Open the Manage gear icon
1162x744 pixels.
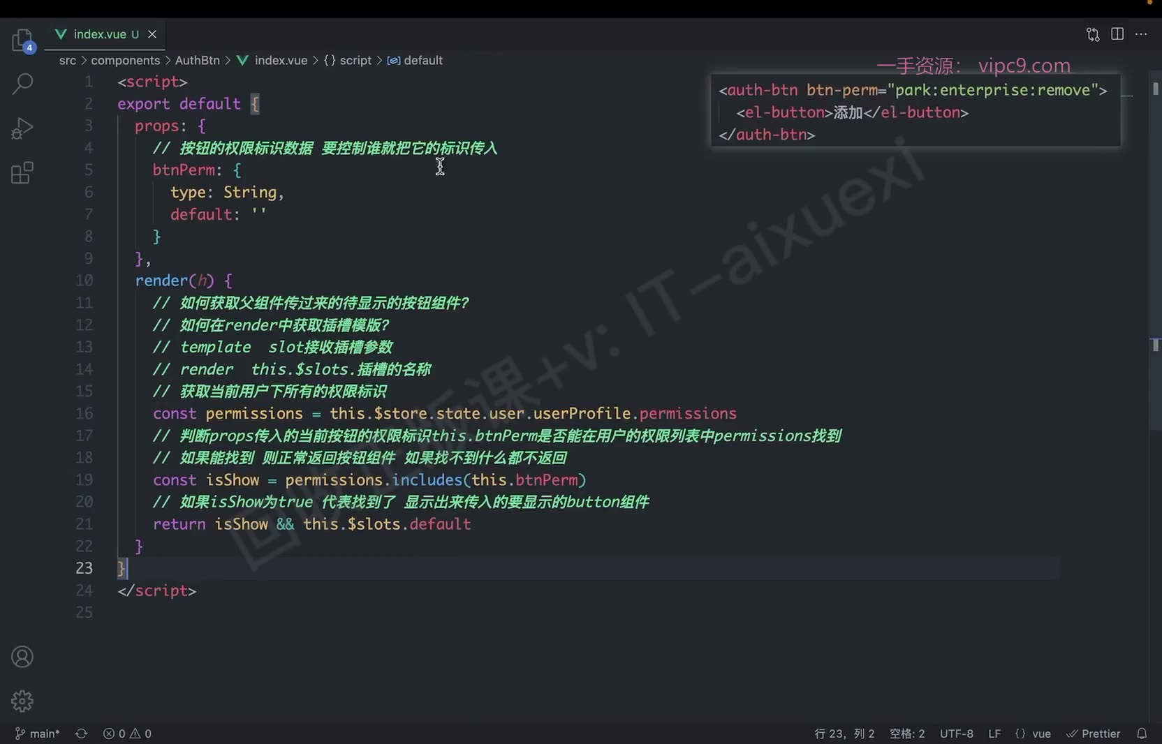pyautogui.click(x=22, y=701)
